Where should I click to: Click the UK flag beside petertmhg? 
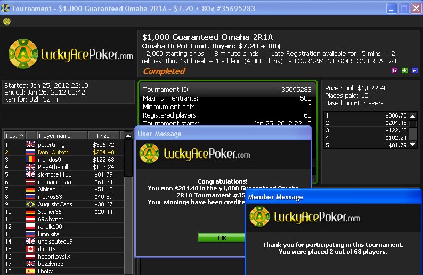pos(30,145)
